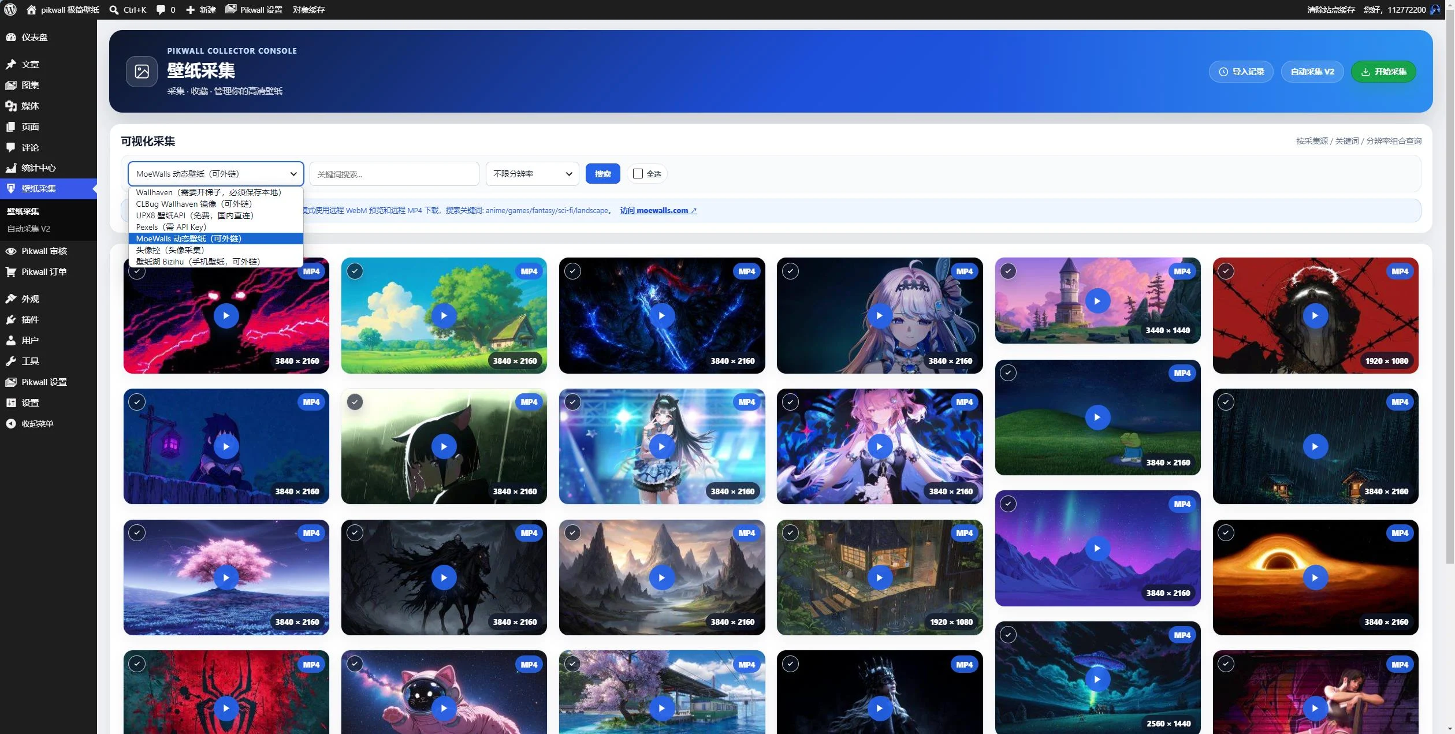
Task: Play the pink cherry blossom tree wallpaper
Action: pos(226,577)
